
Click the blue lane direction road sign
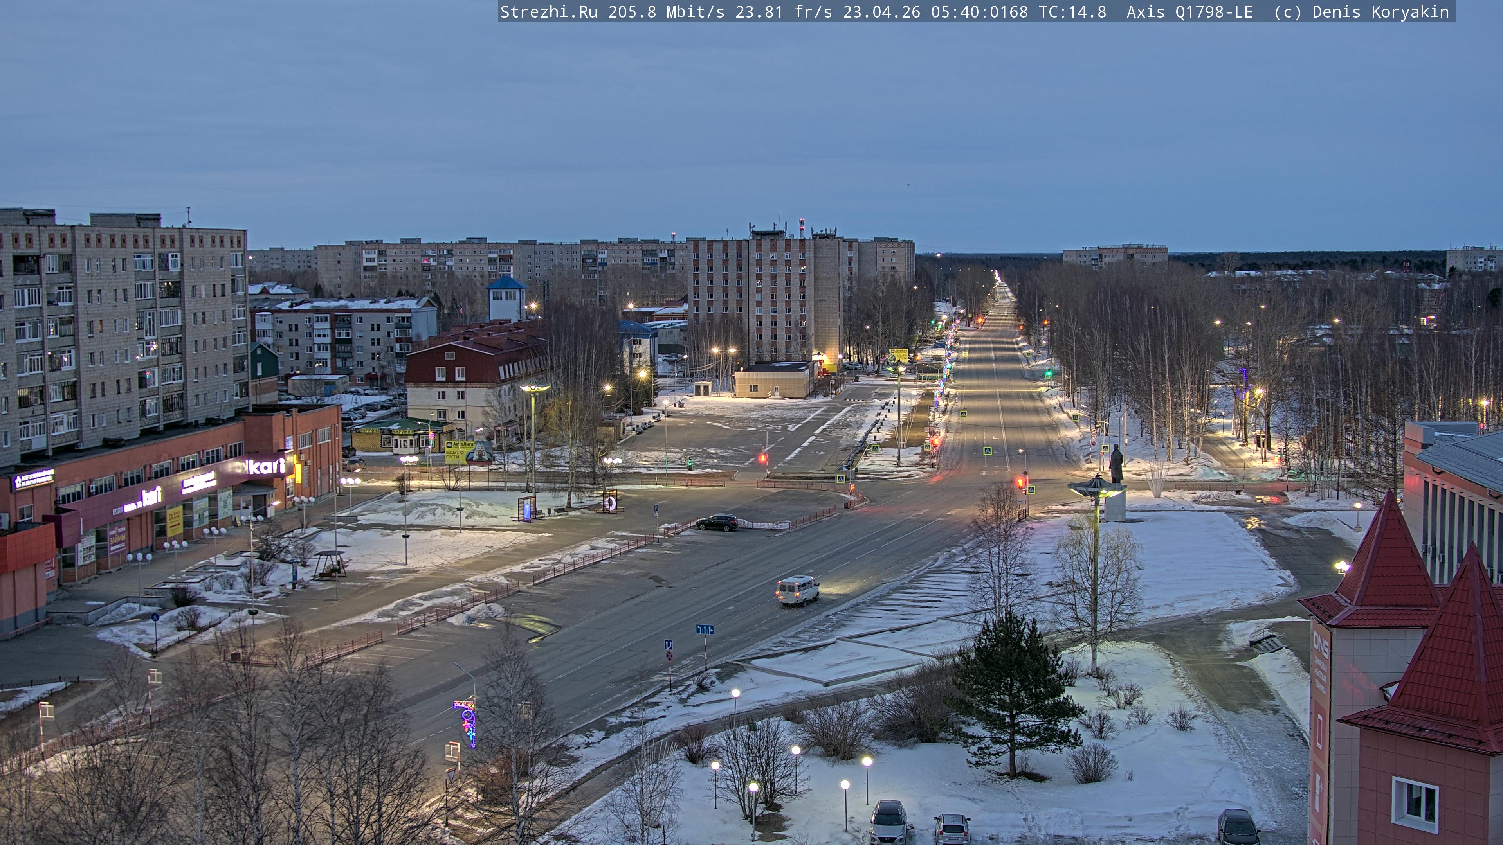tap(704, 629)
